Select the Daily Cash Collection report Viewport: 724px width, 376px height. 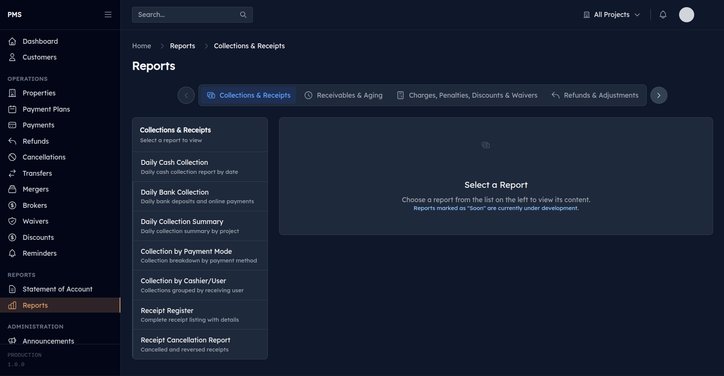pyautogui.click(x=200, y=166)
